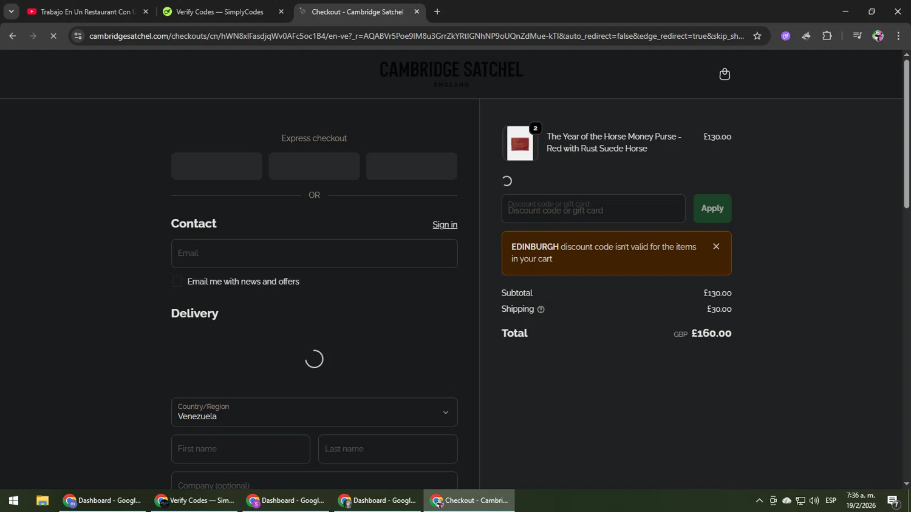
Task: Open a new browser tab
Action: tap(437, 12)
